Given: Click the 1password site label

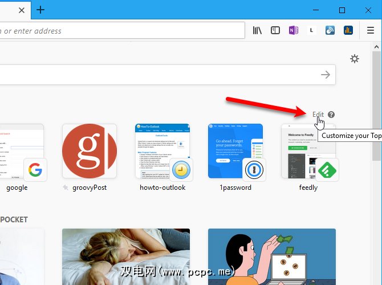Looking at the screenshot, I should (235, 188).
